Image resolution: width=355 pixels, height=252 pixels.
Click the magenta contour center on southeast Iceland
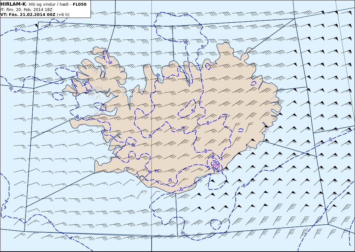pos(215,165)
